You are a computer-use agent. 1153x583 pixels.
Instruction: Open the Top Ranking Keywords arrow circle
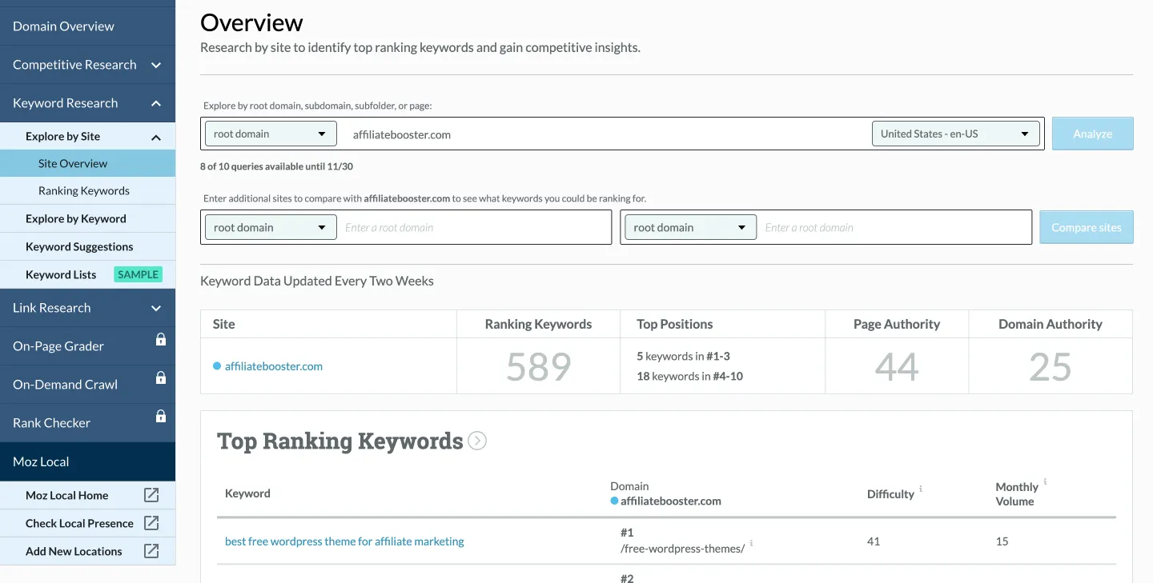pos(477,441)
